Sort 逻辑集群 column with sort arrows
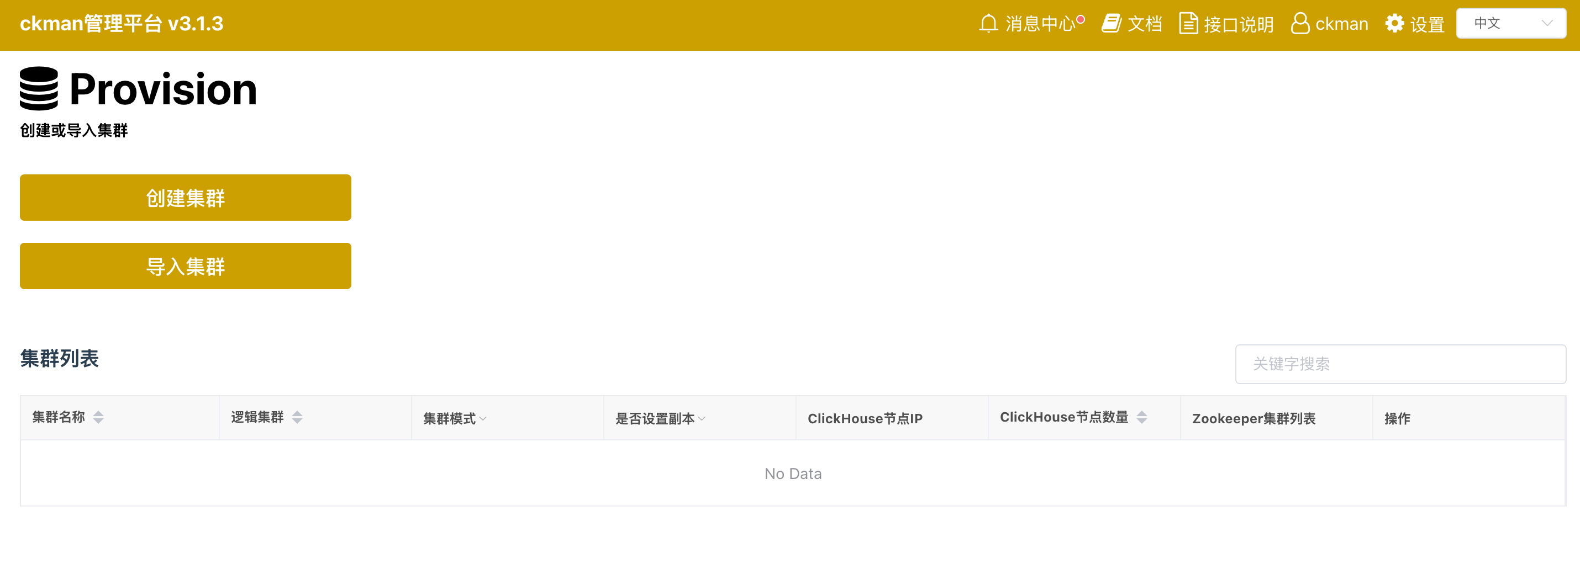 tap(297, 418)
